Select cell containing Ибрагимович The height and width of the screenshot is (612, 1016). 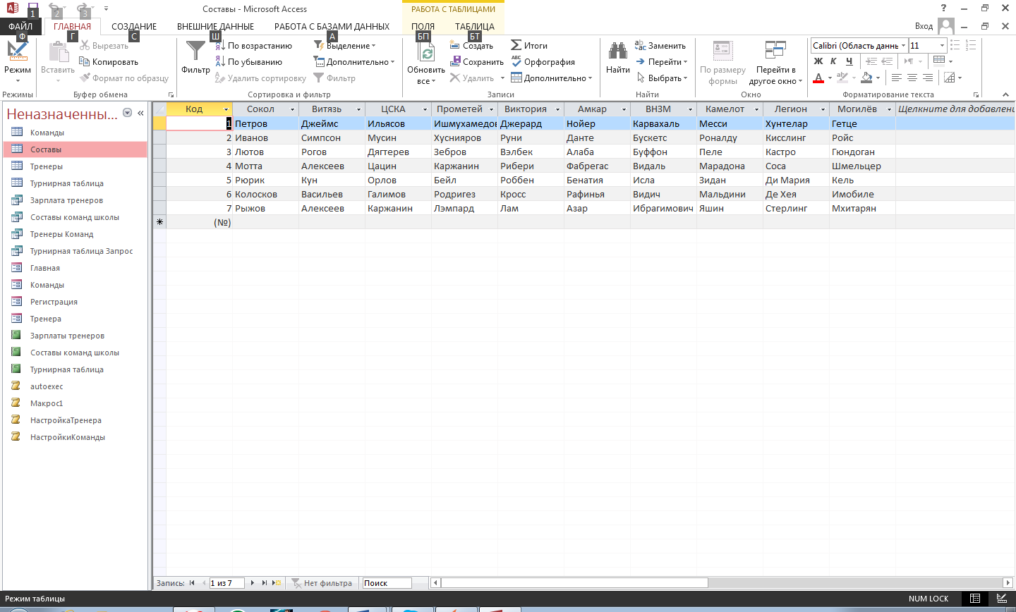663,208
